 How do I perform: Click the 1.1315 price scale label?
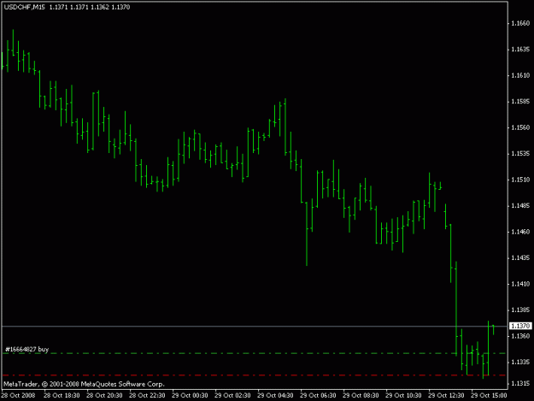[x=520, y=384]
